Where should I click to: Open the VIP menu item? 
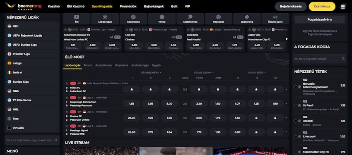point(188,7)
